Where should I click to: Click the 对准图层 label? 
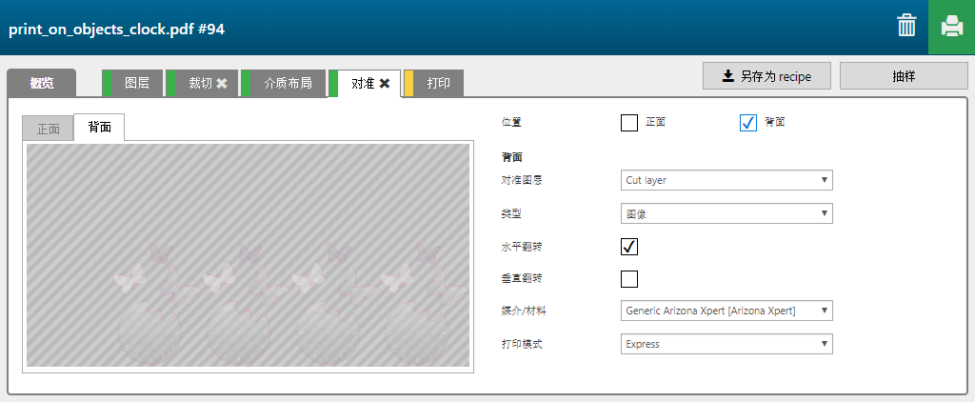521,180
